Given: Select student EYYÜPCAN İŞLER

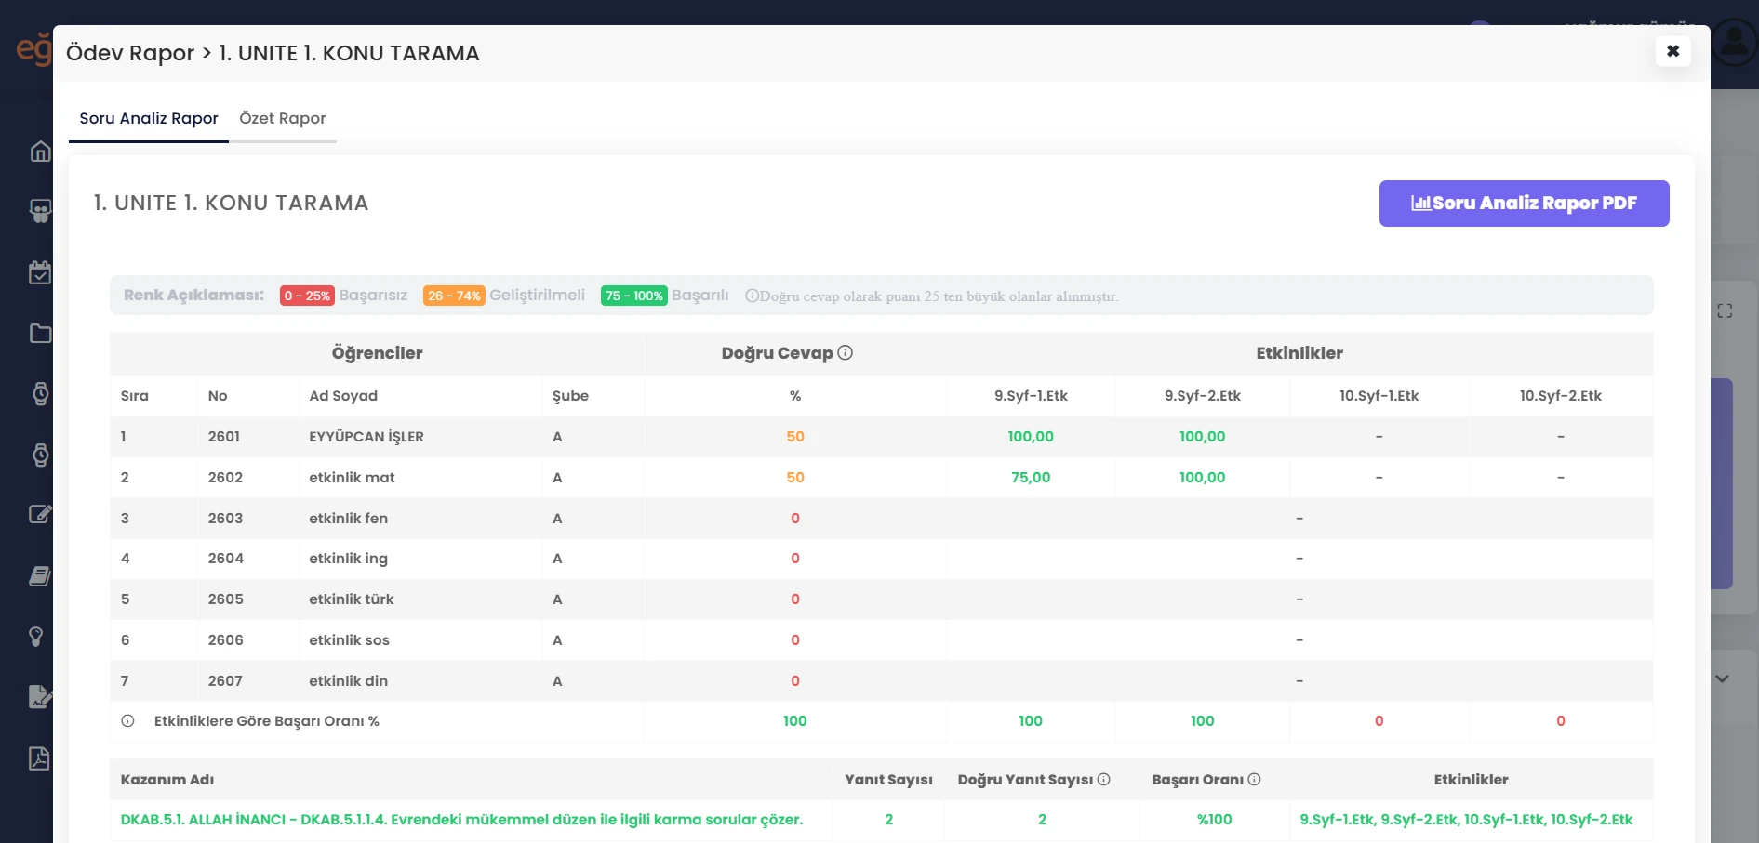Looking at the screenshot, I should 366,437.
